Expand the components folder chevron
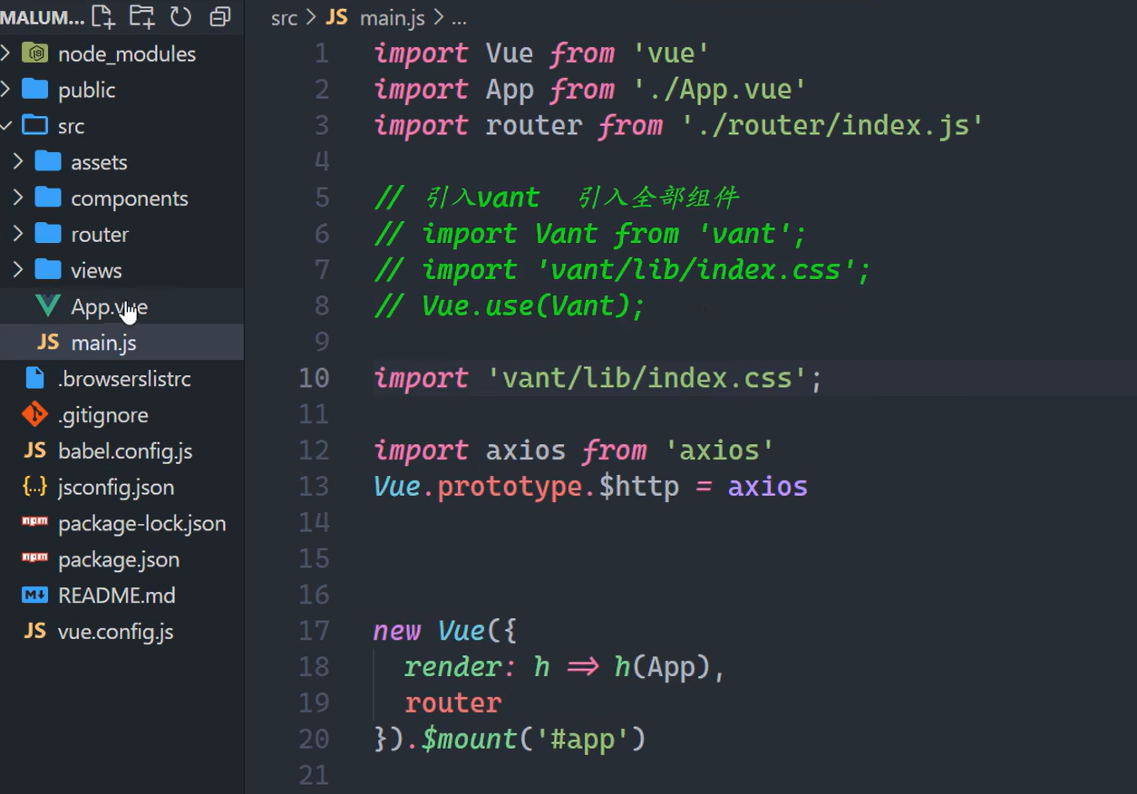 [x=18, y=198]
